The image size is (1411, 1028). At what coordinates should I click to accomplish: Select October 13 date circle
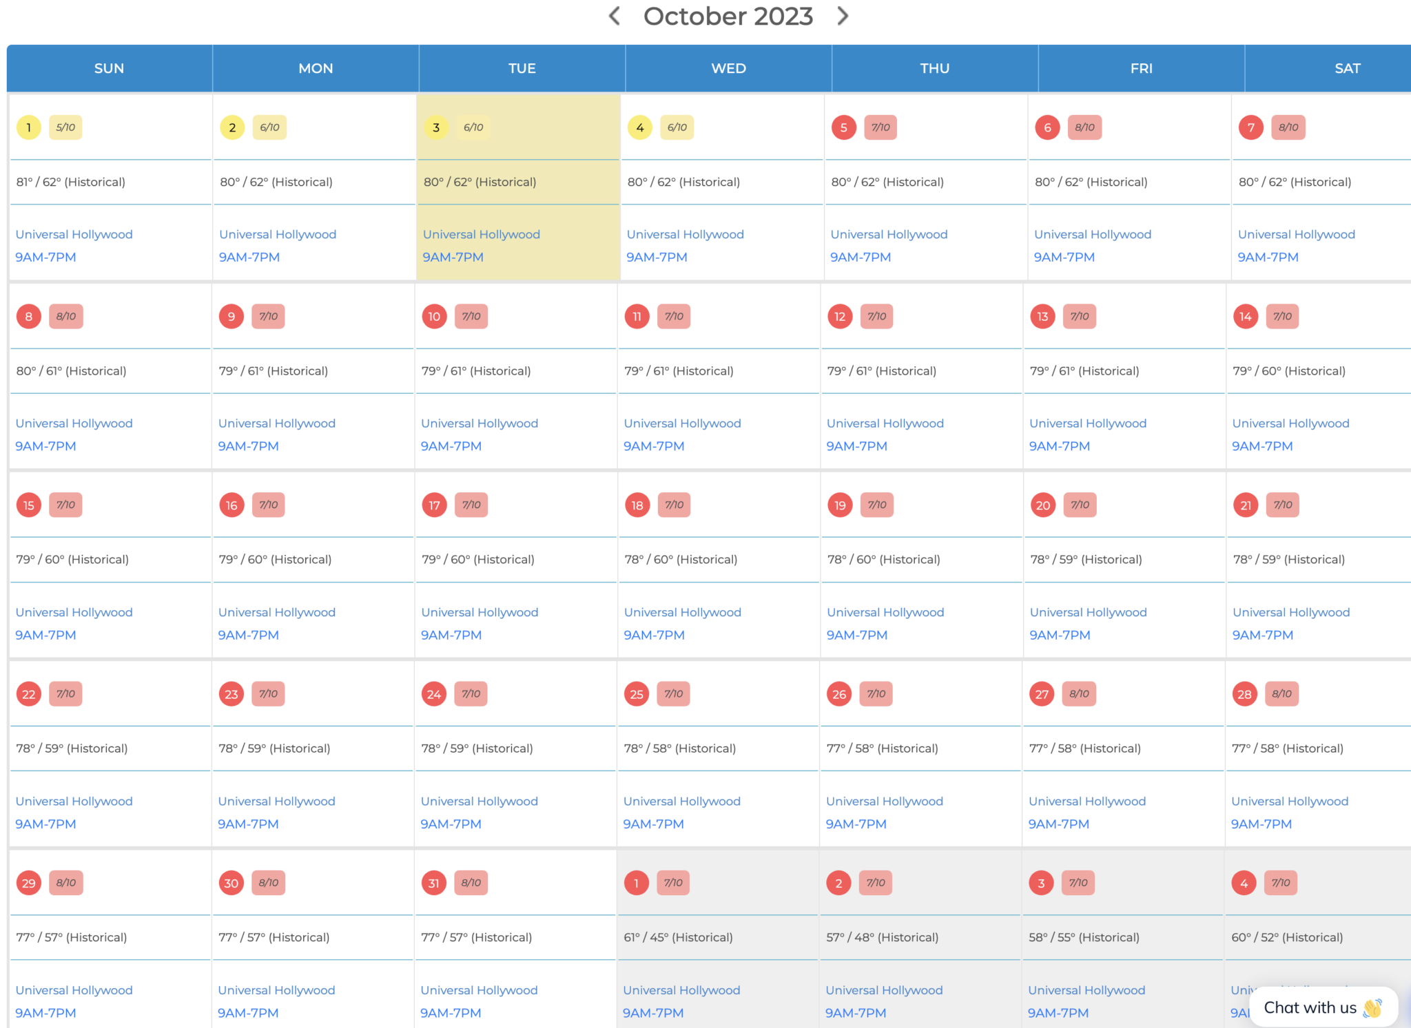click(1042, 317)
